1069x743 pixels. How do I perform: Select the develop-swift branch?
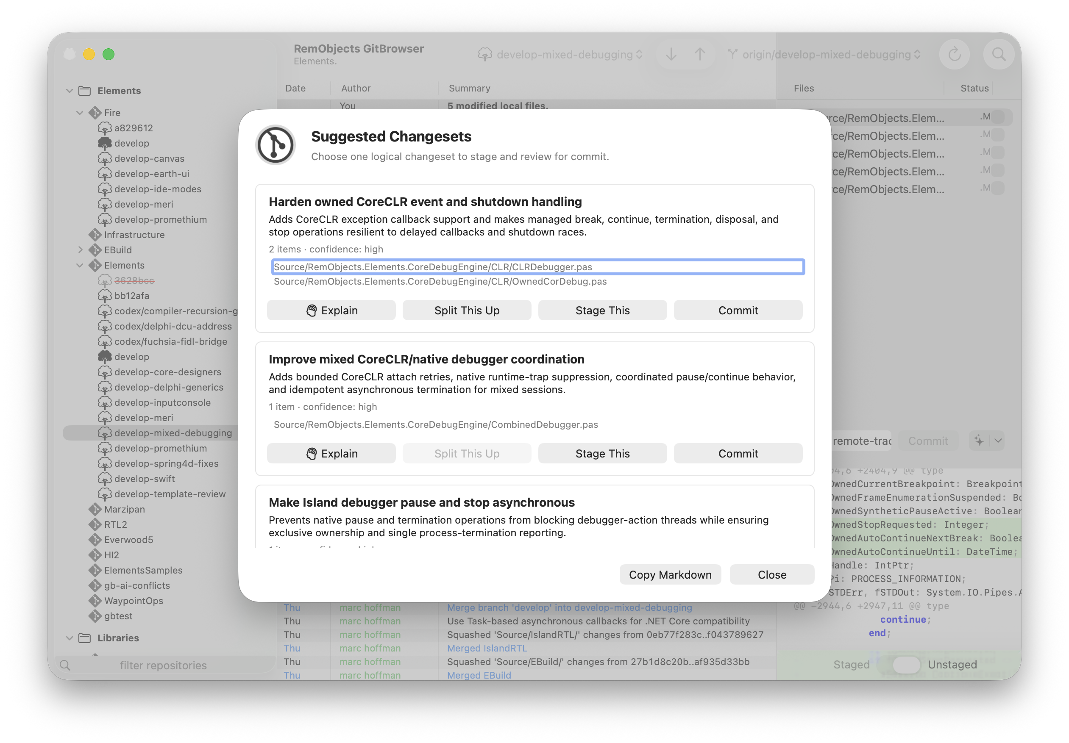click(145, 479)
